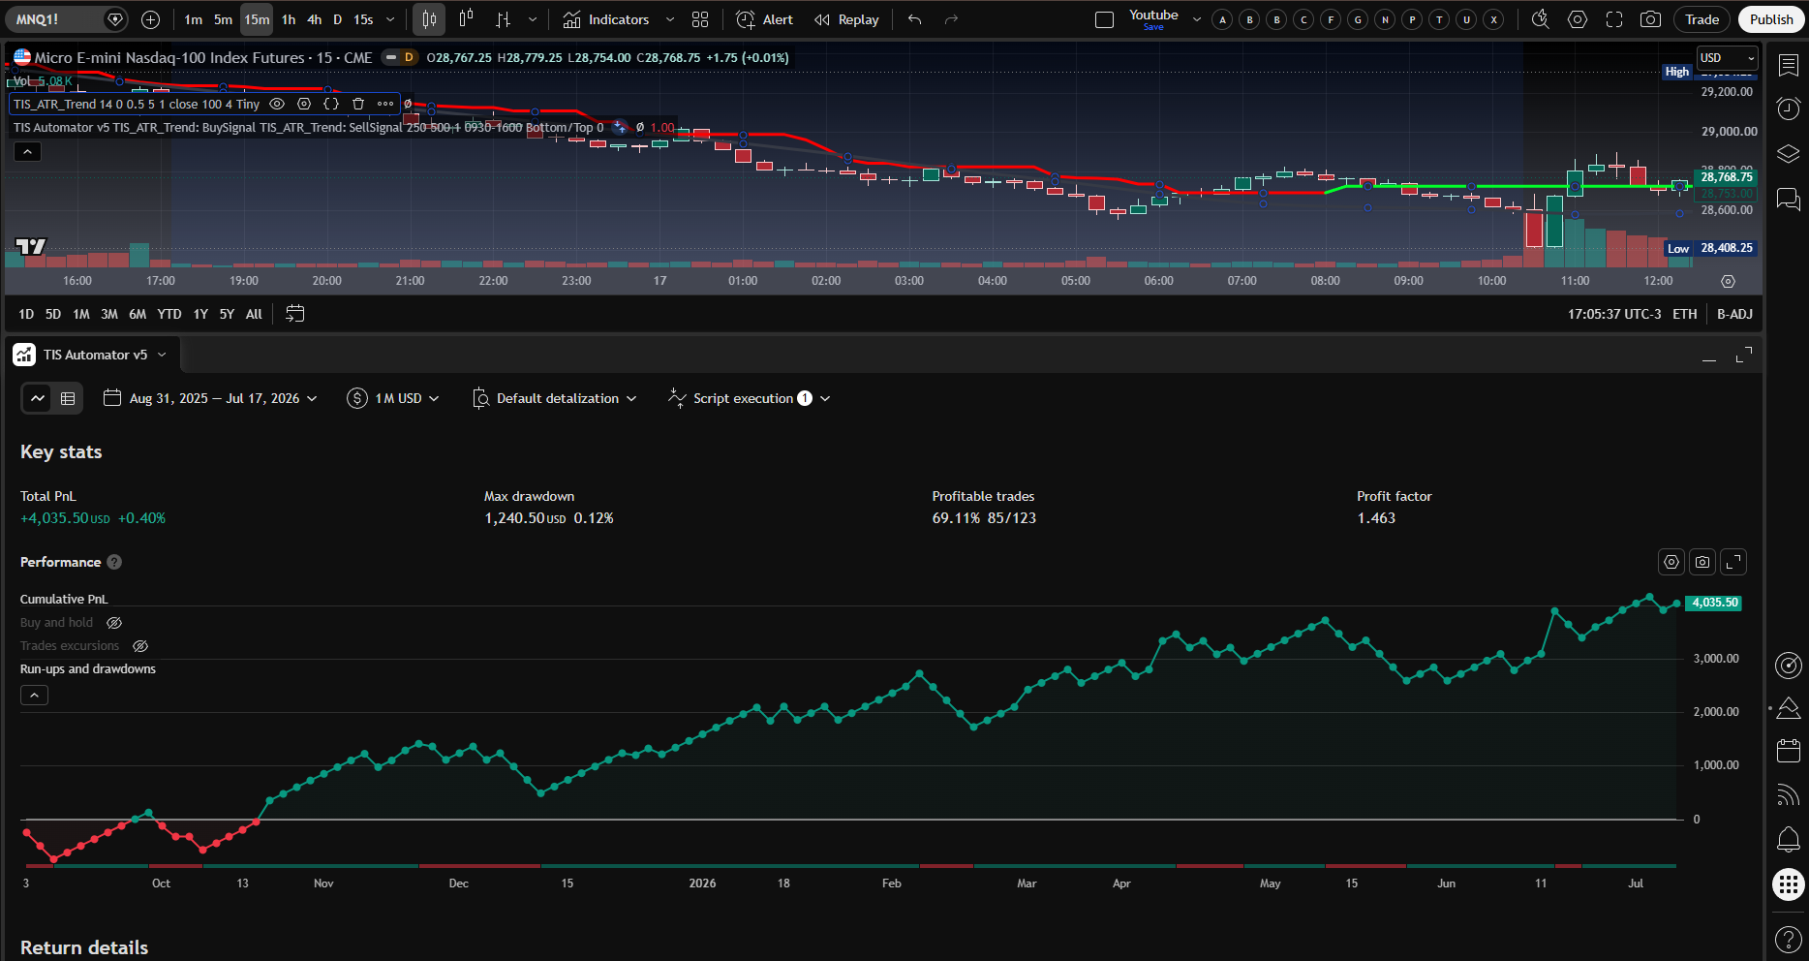Viewport: 1809px width, 961px height.
Task: Click the add symbol compare plus icon
Action: (x=150, y=19)
